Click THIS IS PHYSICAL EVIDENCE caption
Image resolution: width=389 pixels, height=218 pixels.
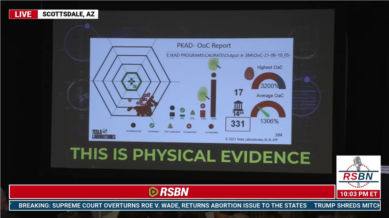coord(190,156)
